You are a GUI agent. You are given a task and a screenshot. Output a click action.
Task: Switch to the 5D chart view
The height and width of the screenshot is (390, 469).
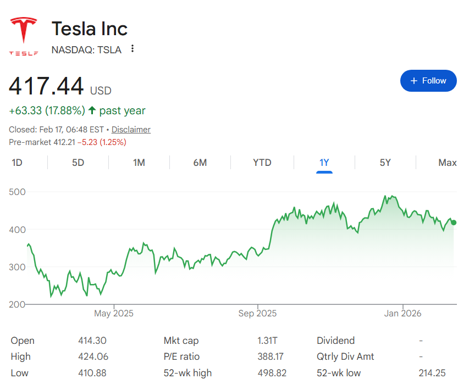click(x=79, y=163)
